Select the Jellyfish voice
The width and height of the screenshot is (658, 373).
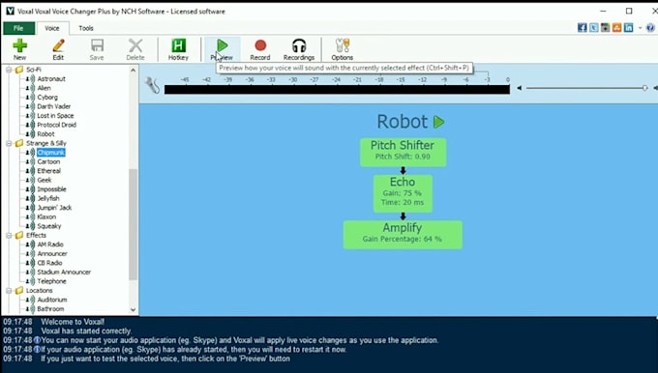coord(48,199)
